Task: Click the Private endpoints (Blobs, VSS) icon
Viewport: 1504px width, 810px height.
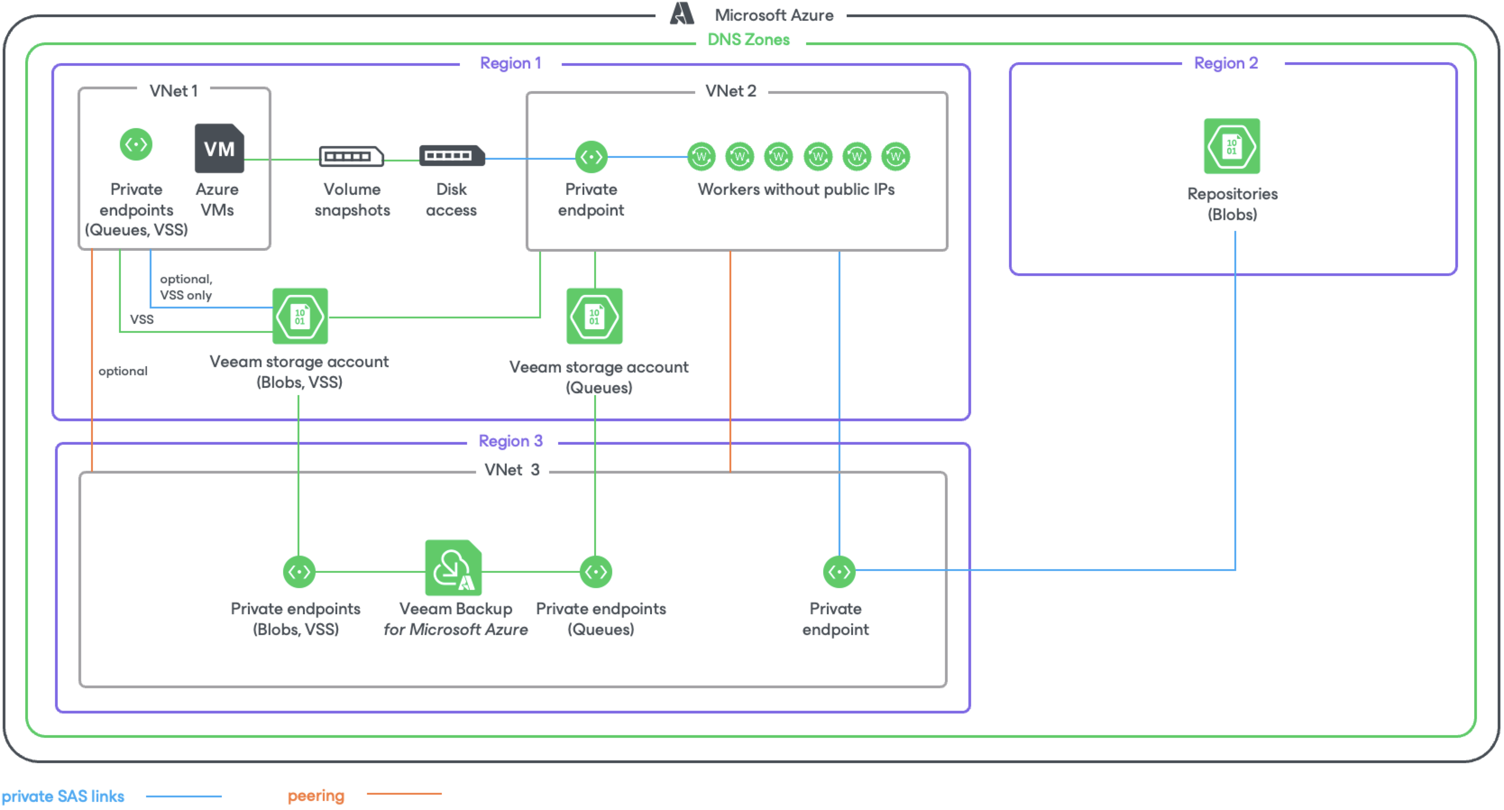Action: click(x=299, y=571)
